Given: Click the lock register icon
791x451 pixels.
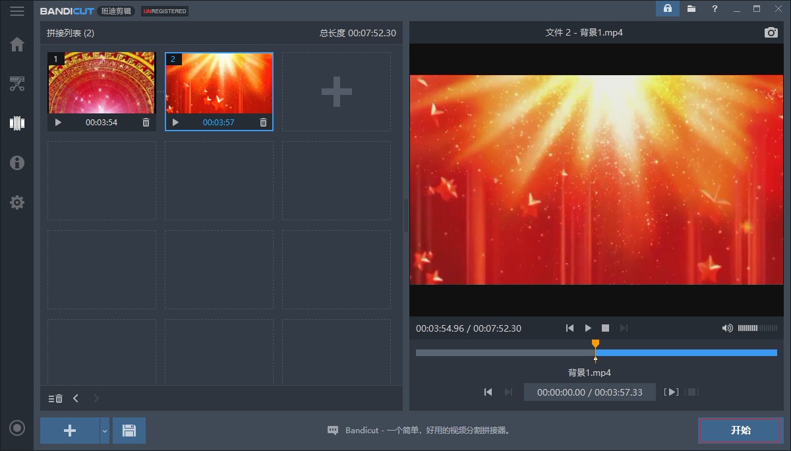Looking at the screenshot, I should (x=667, y=9).
